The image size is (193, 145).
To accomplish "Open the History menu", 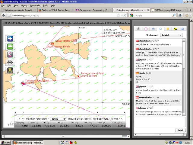I will (x=24, y=5).
